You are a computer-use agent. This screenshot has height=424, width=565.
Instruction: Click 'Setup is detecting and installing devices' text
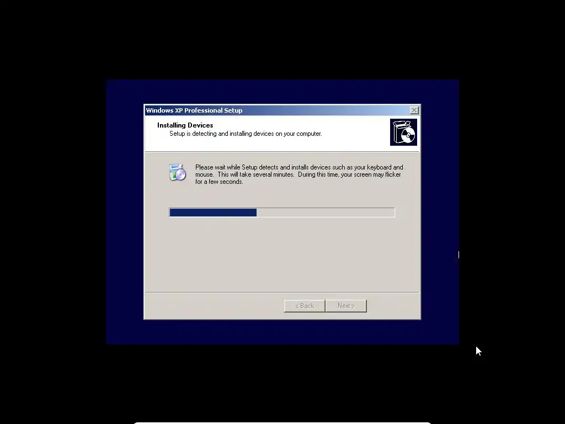coord(246,134)
